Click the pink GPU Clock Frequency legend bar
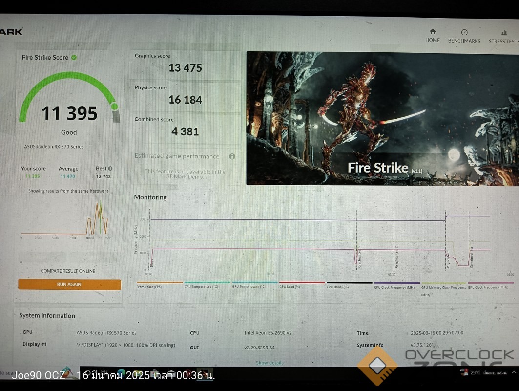519x391 pixels. pos(491,283)
